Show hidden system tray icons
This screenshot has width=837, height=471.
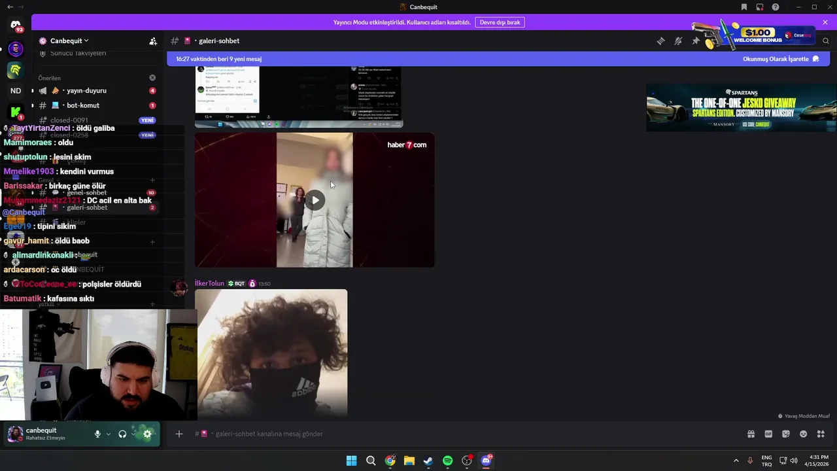(x=736, y=461)
